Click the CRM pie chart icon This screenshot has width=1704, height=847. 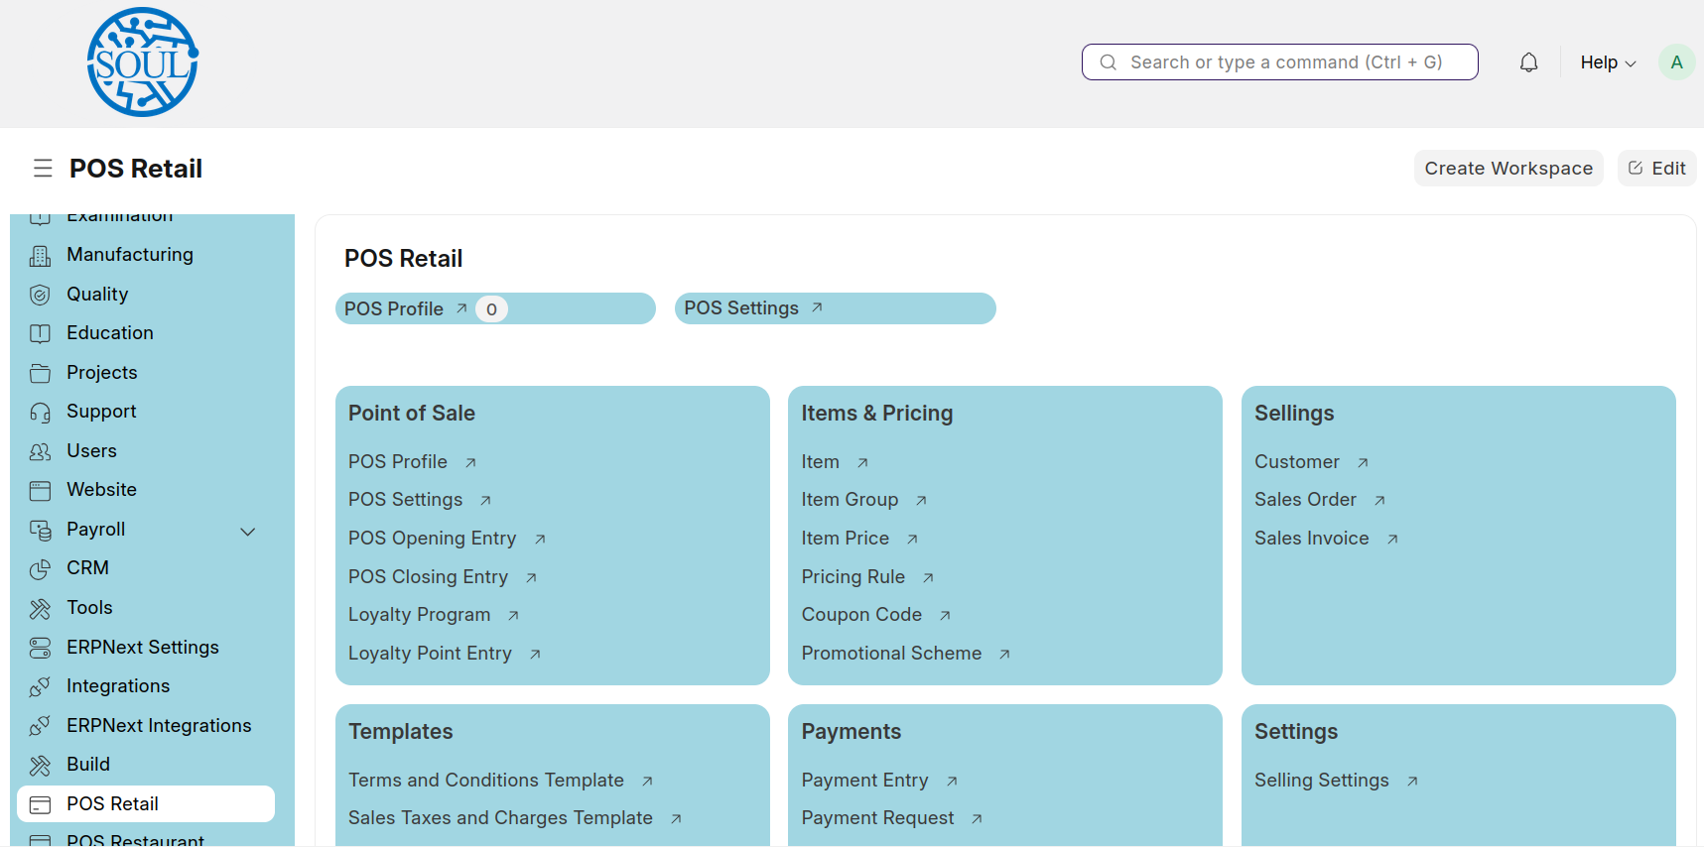click(x=40, y=568)
